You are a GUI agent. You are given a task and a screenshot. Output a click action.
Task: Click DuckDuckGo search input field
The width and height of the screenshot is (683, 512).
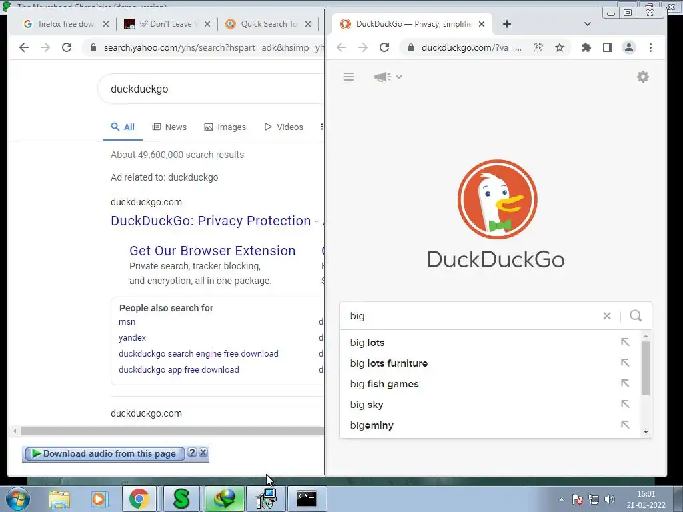(473, 315)
